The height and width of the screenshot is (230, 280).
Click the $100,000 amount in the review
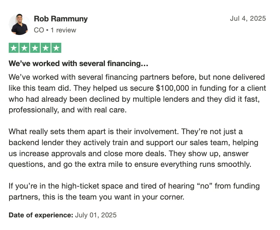pyautogui.click(x=172, y=88)
